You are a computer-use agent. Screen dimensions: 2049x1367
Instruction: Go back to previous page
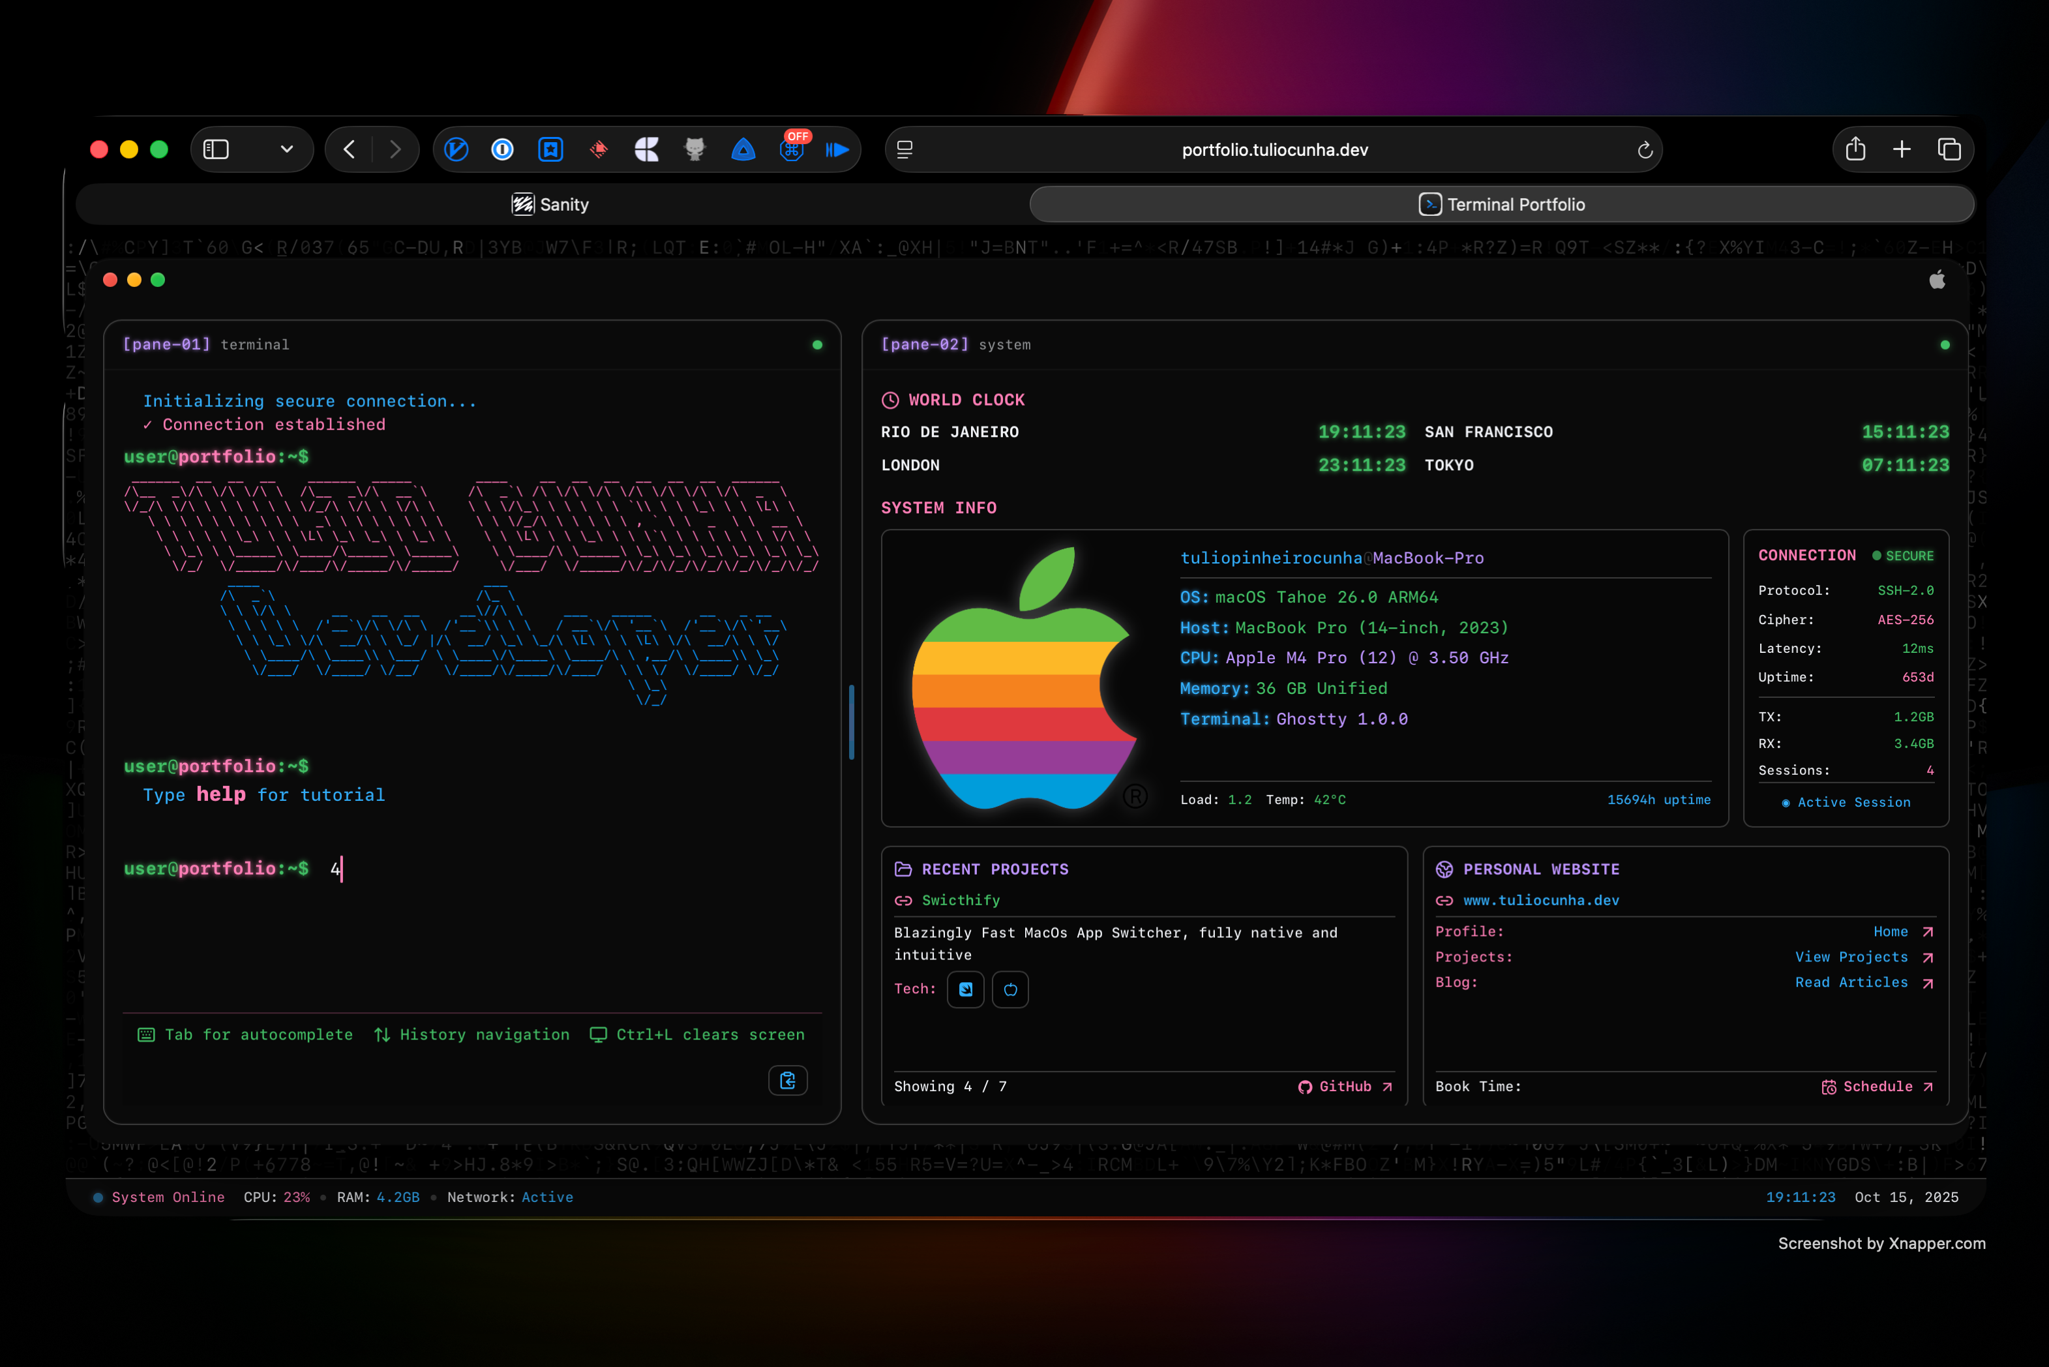coord(349,150)
